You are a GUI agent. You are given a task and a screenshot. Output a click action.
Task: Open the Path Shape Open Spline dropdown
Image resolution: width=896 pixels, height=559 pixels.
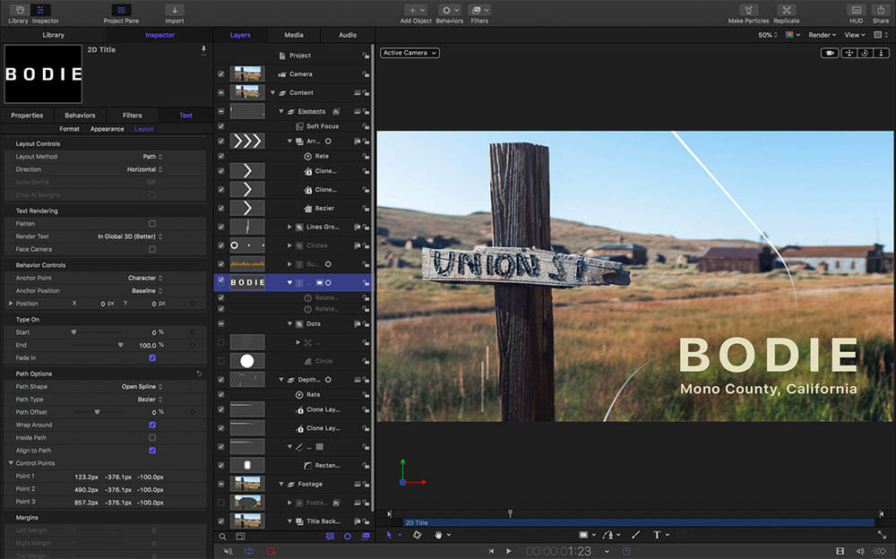coord(142,386)
